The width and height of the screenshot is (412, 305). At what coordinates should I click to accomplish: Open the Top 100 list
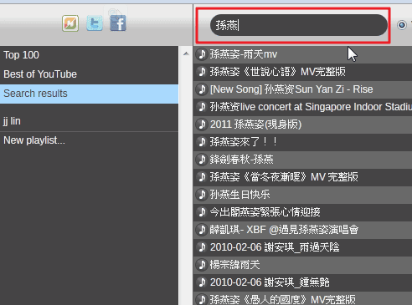[89, 55]
